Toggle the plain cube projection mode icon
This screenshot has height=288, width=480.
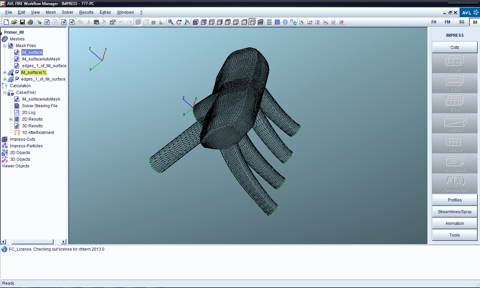tap(245, 22)
